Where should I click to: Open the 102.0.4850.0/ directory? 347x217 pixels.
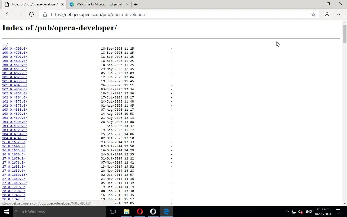coord(15,89)
